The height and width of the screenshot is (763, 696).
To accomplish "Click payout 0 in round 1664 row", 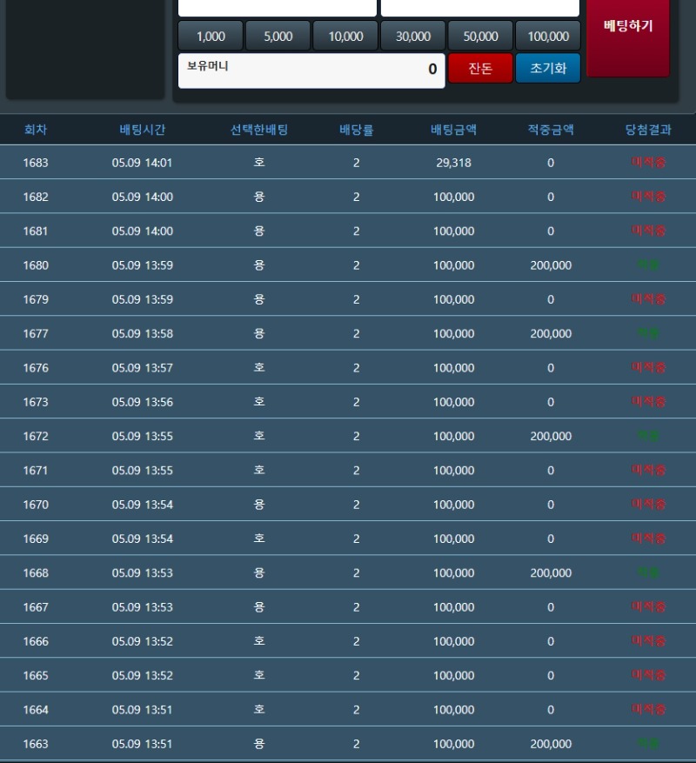I will pyautogui.click(x=551, y=709).
